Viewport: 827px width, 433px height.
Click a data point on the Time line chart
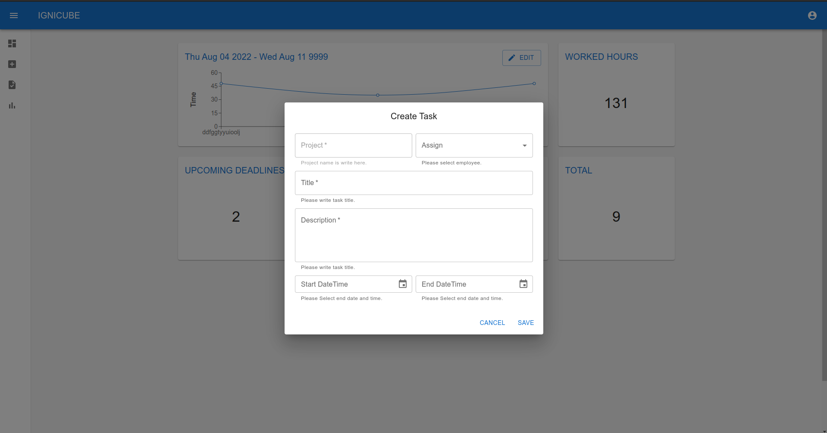(x=378, y=95)
